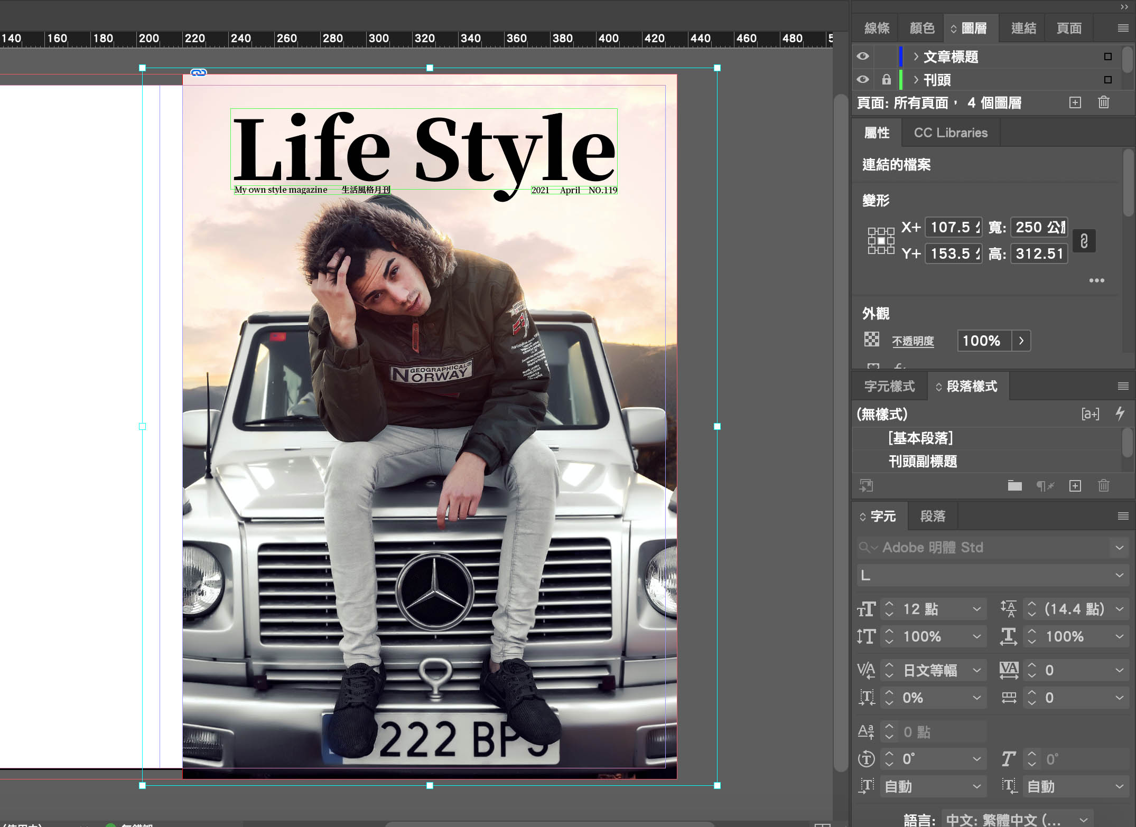Click the clear overrides paragraph icon
Screen dimensions: 1136x827
click(1045, 486)
